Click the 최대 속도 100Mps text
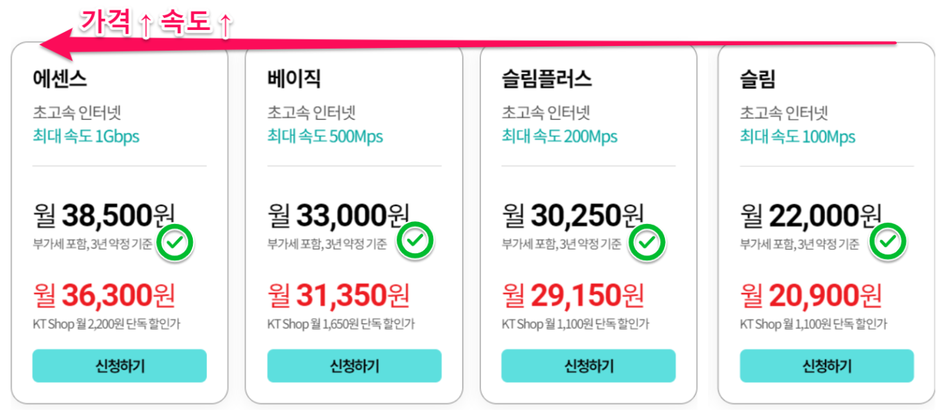The width and height of the screenshot is (942, 414). pos(798,136)
